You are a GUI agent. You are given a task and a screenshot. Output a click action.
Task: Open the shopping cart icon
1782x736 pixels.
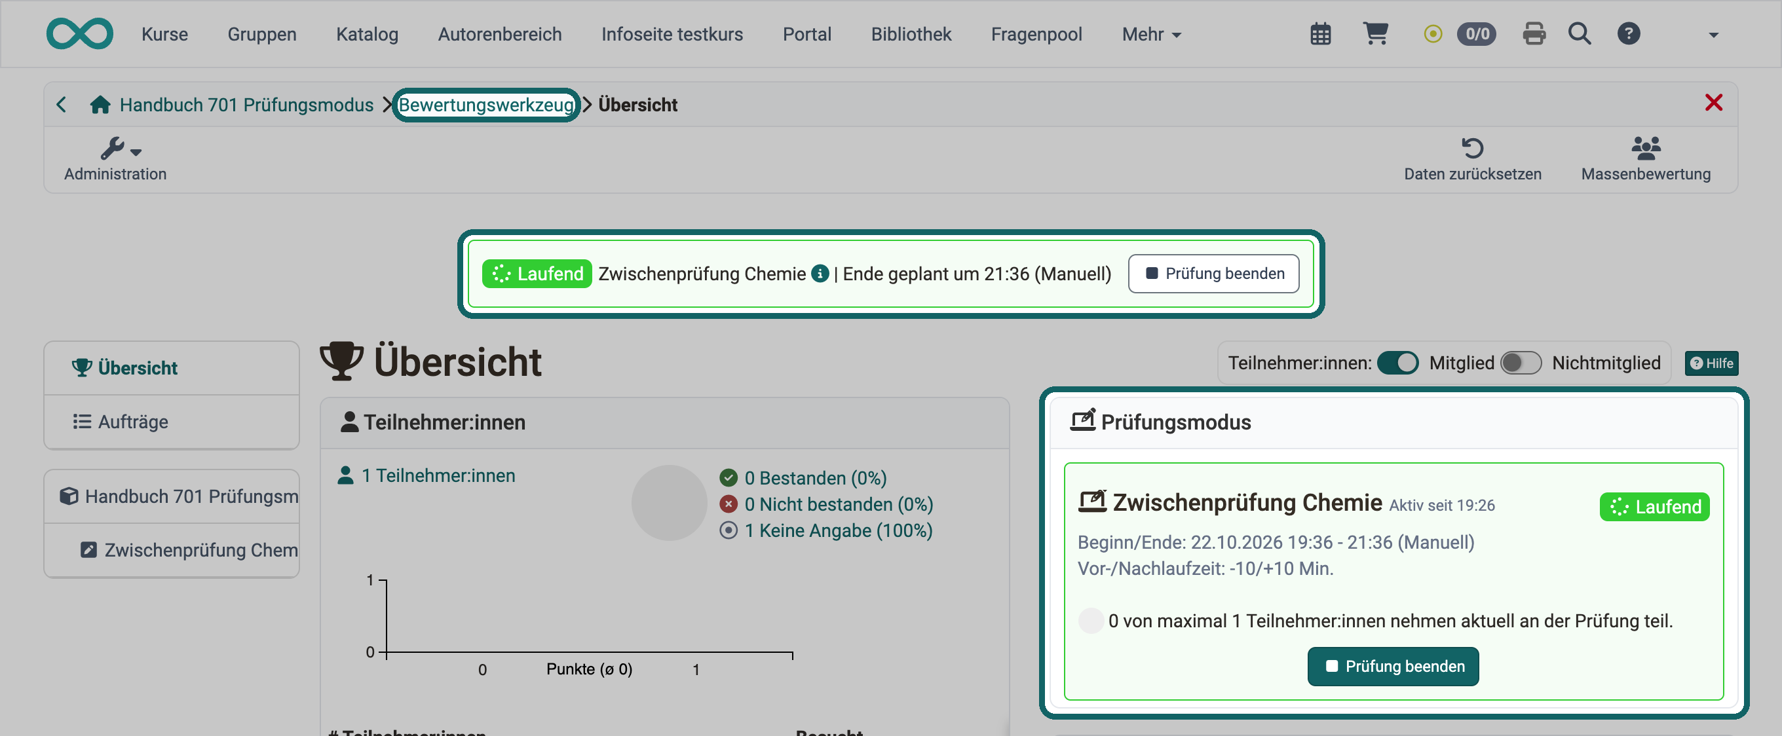[x=1375, y=33]
